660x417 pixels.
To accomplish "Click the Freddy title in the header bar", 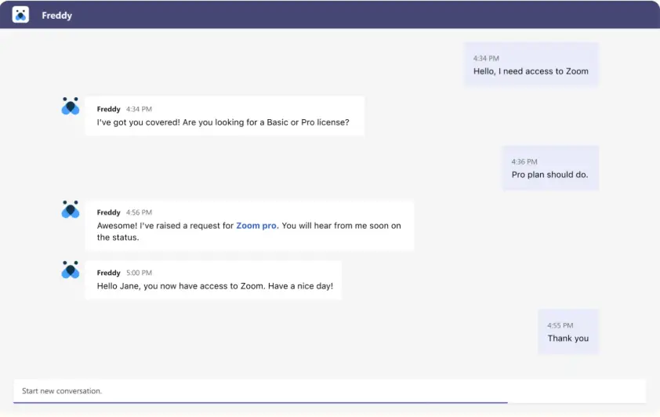I will (x=56, y=16).
